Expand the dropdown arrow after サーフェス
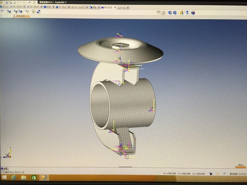 (69, 7)
